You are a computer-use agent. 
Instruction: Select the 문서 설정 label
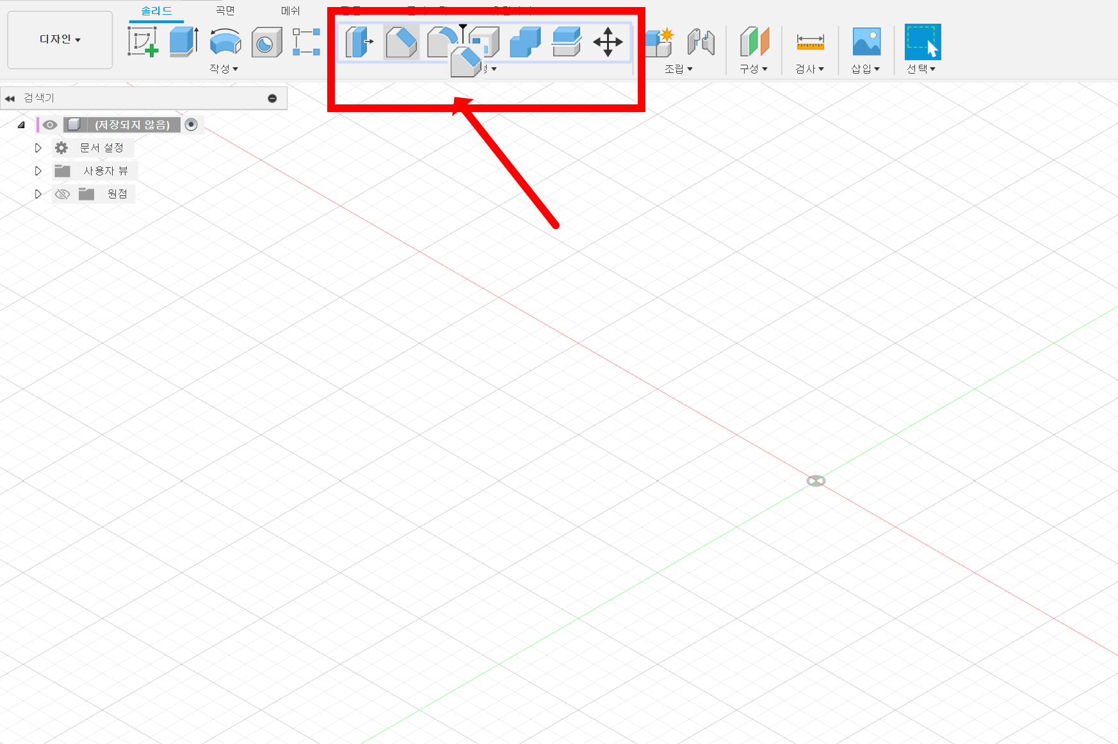pos(102,148)
